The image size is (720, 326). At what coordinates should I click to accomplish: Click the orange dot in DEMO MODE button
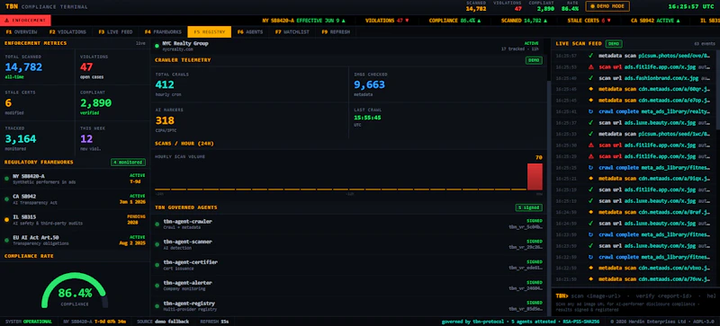pyautogui.click(x=592, y=6)
